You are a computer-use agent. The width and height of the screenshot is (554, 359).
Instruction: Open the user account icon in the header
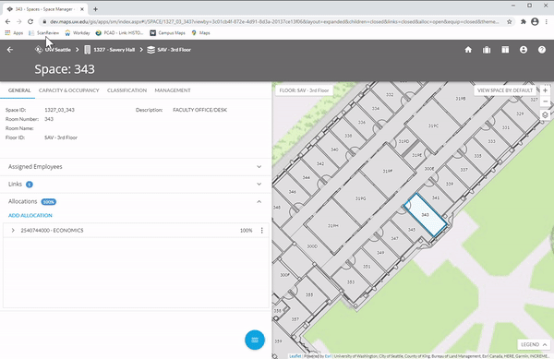click(524, 50)
